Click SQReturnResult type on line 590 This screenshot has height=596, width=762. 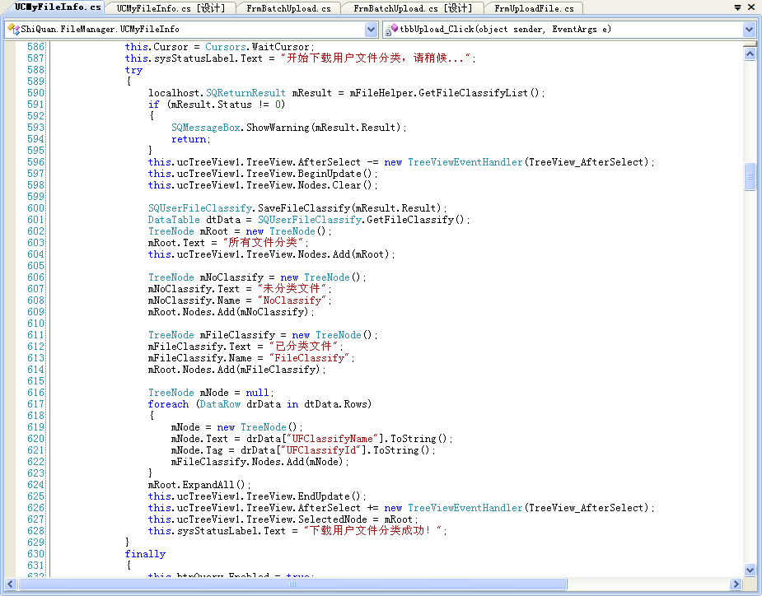[245, 93]
